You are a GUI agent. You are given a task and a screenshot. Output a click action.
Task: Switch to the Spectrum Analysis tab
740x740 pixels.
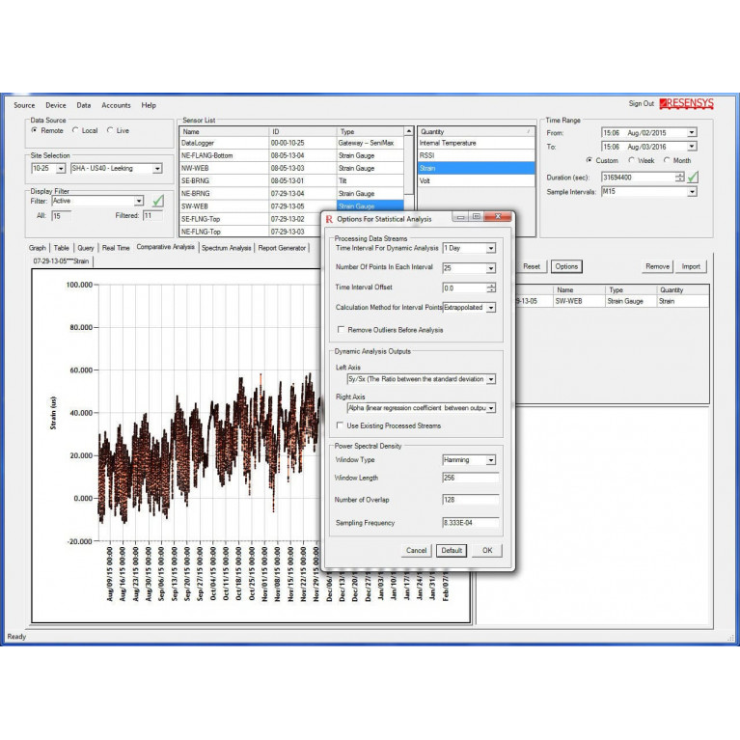coord(227,248)
